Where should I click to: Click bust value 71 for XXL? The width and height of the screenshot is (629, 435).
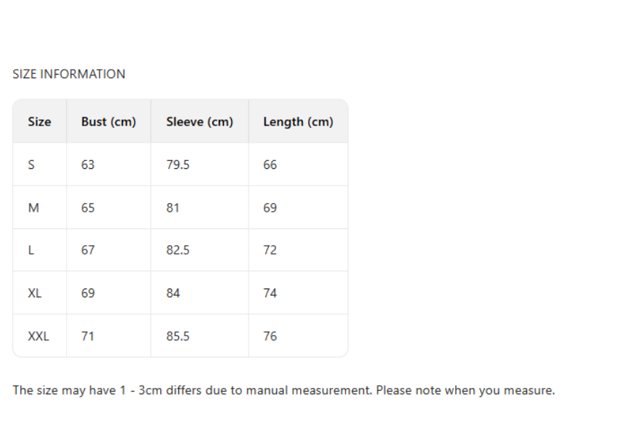(88, 336)
